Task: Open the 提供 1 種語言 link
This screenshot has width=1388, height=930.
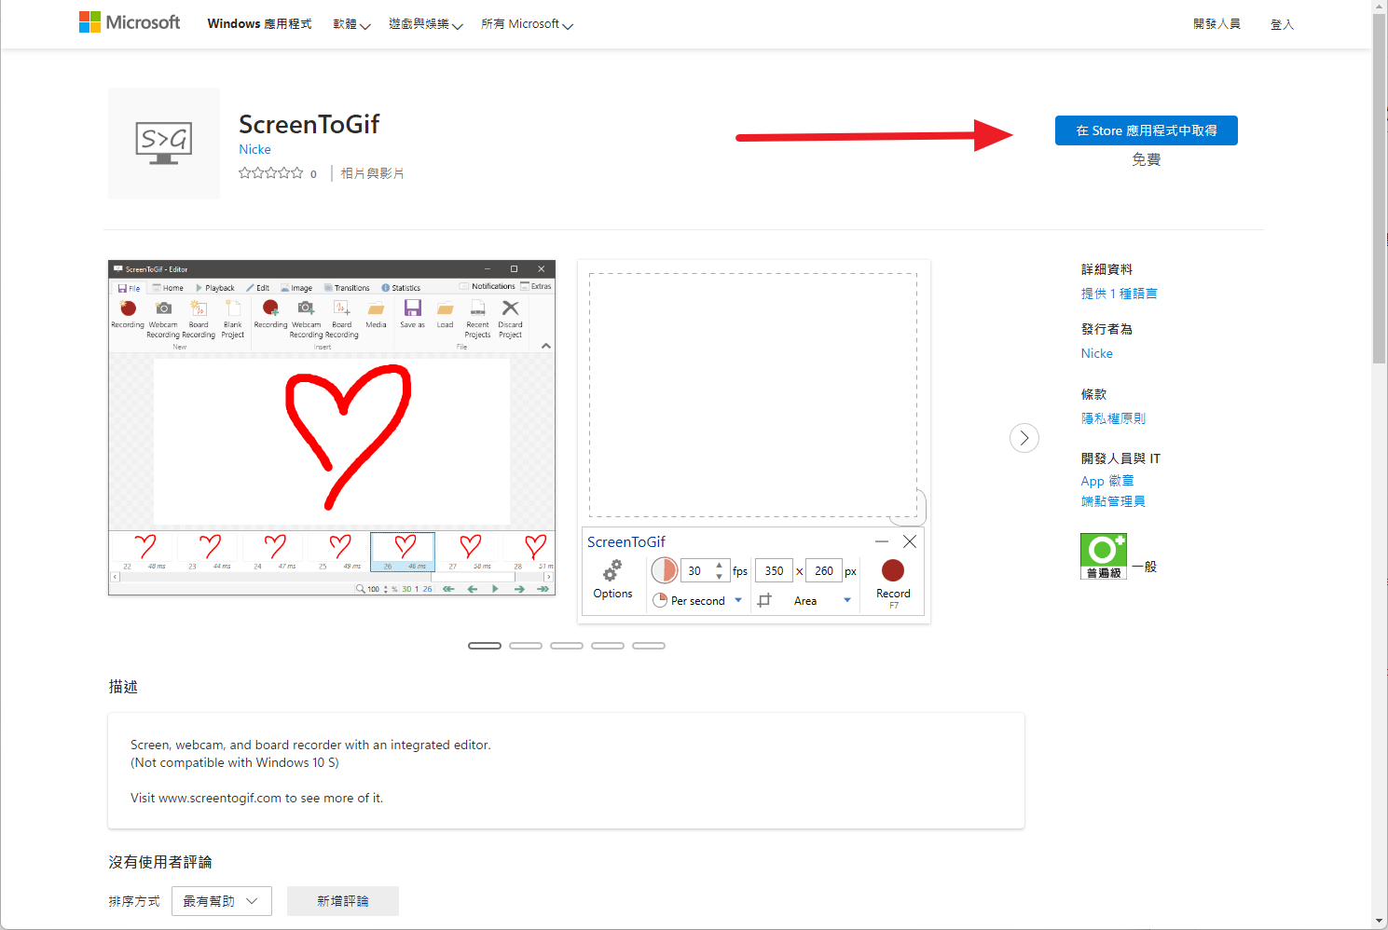Action: point(1119,294)
